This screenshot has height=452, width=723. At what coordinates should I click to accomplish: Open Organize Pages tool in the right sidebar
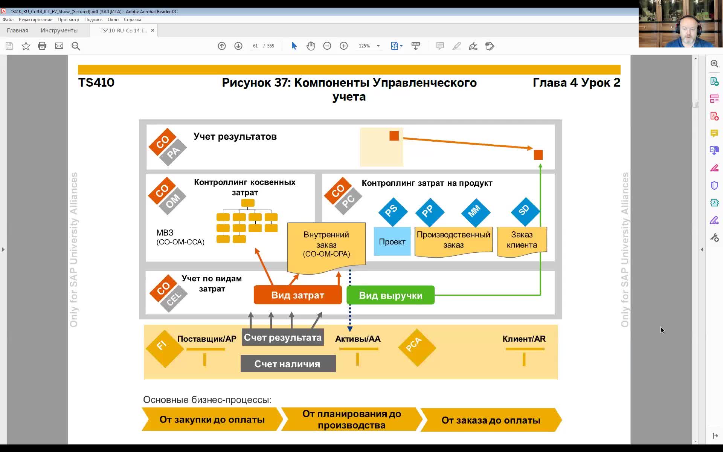click(x=714, y=99)
